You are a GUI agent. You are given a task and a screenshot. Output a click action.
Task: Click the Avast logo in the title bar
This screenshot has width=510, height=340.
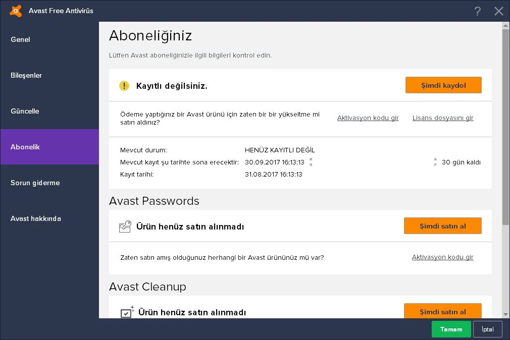point(16,11)
